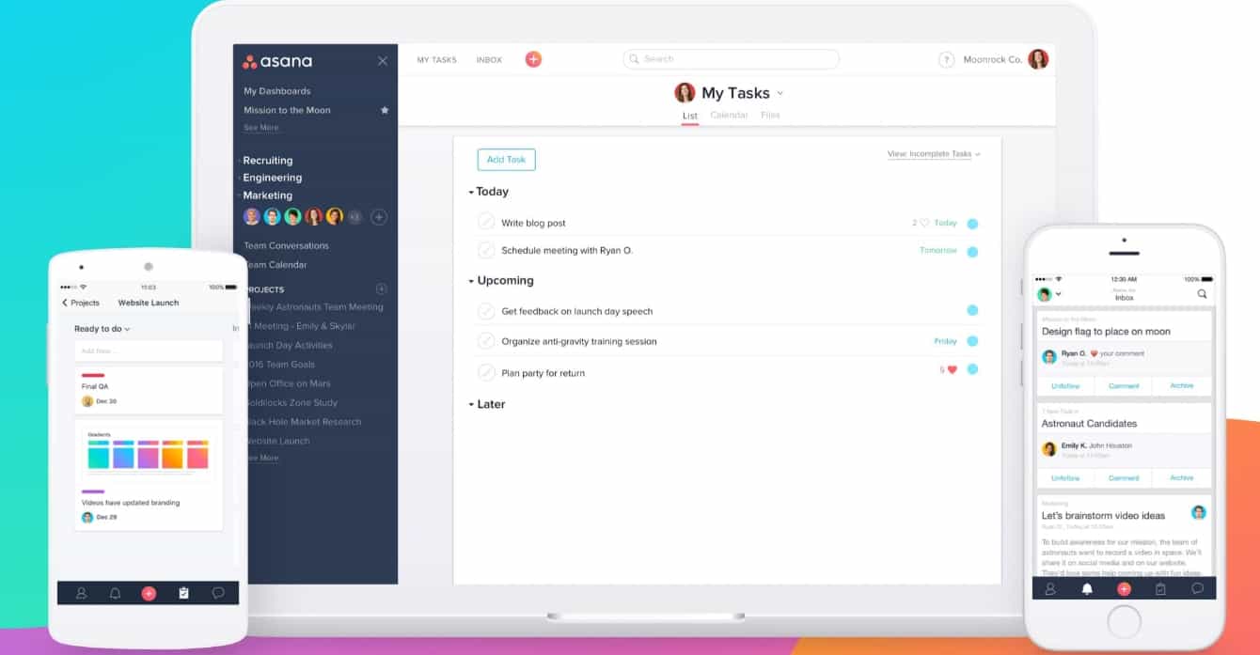This screenshot has width=1260, height=655.
Task: Like the Write blog post task heart
Action: (x=924, y=223)
